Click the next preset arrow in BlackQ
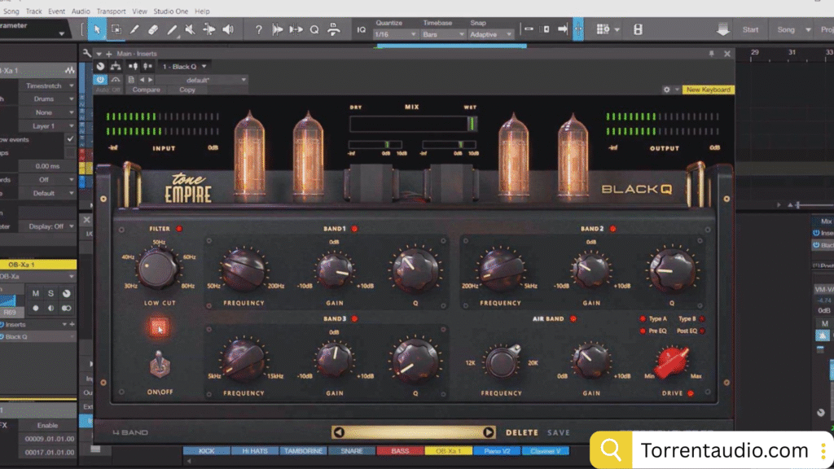The width and height of the screenshot is (834, 469). pyautogui.click(x=489, y=432)
